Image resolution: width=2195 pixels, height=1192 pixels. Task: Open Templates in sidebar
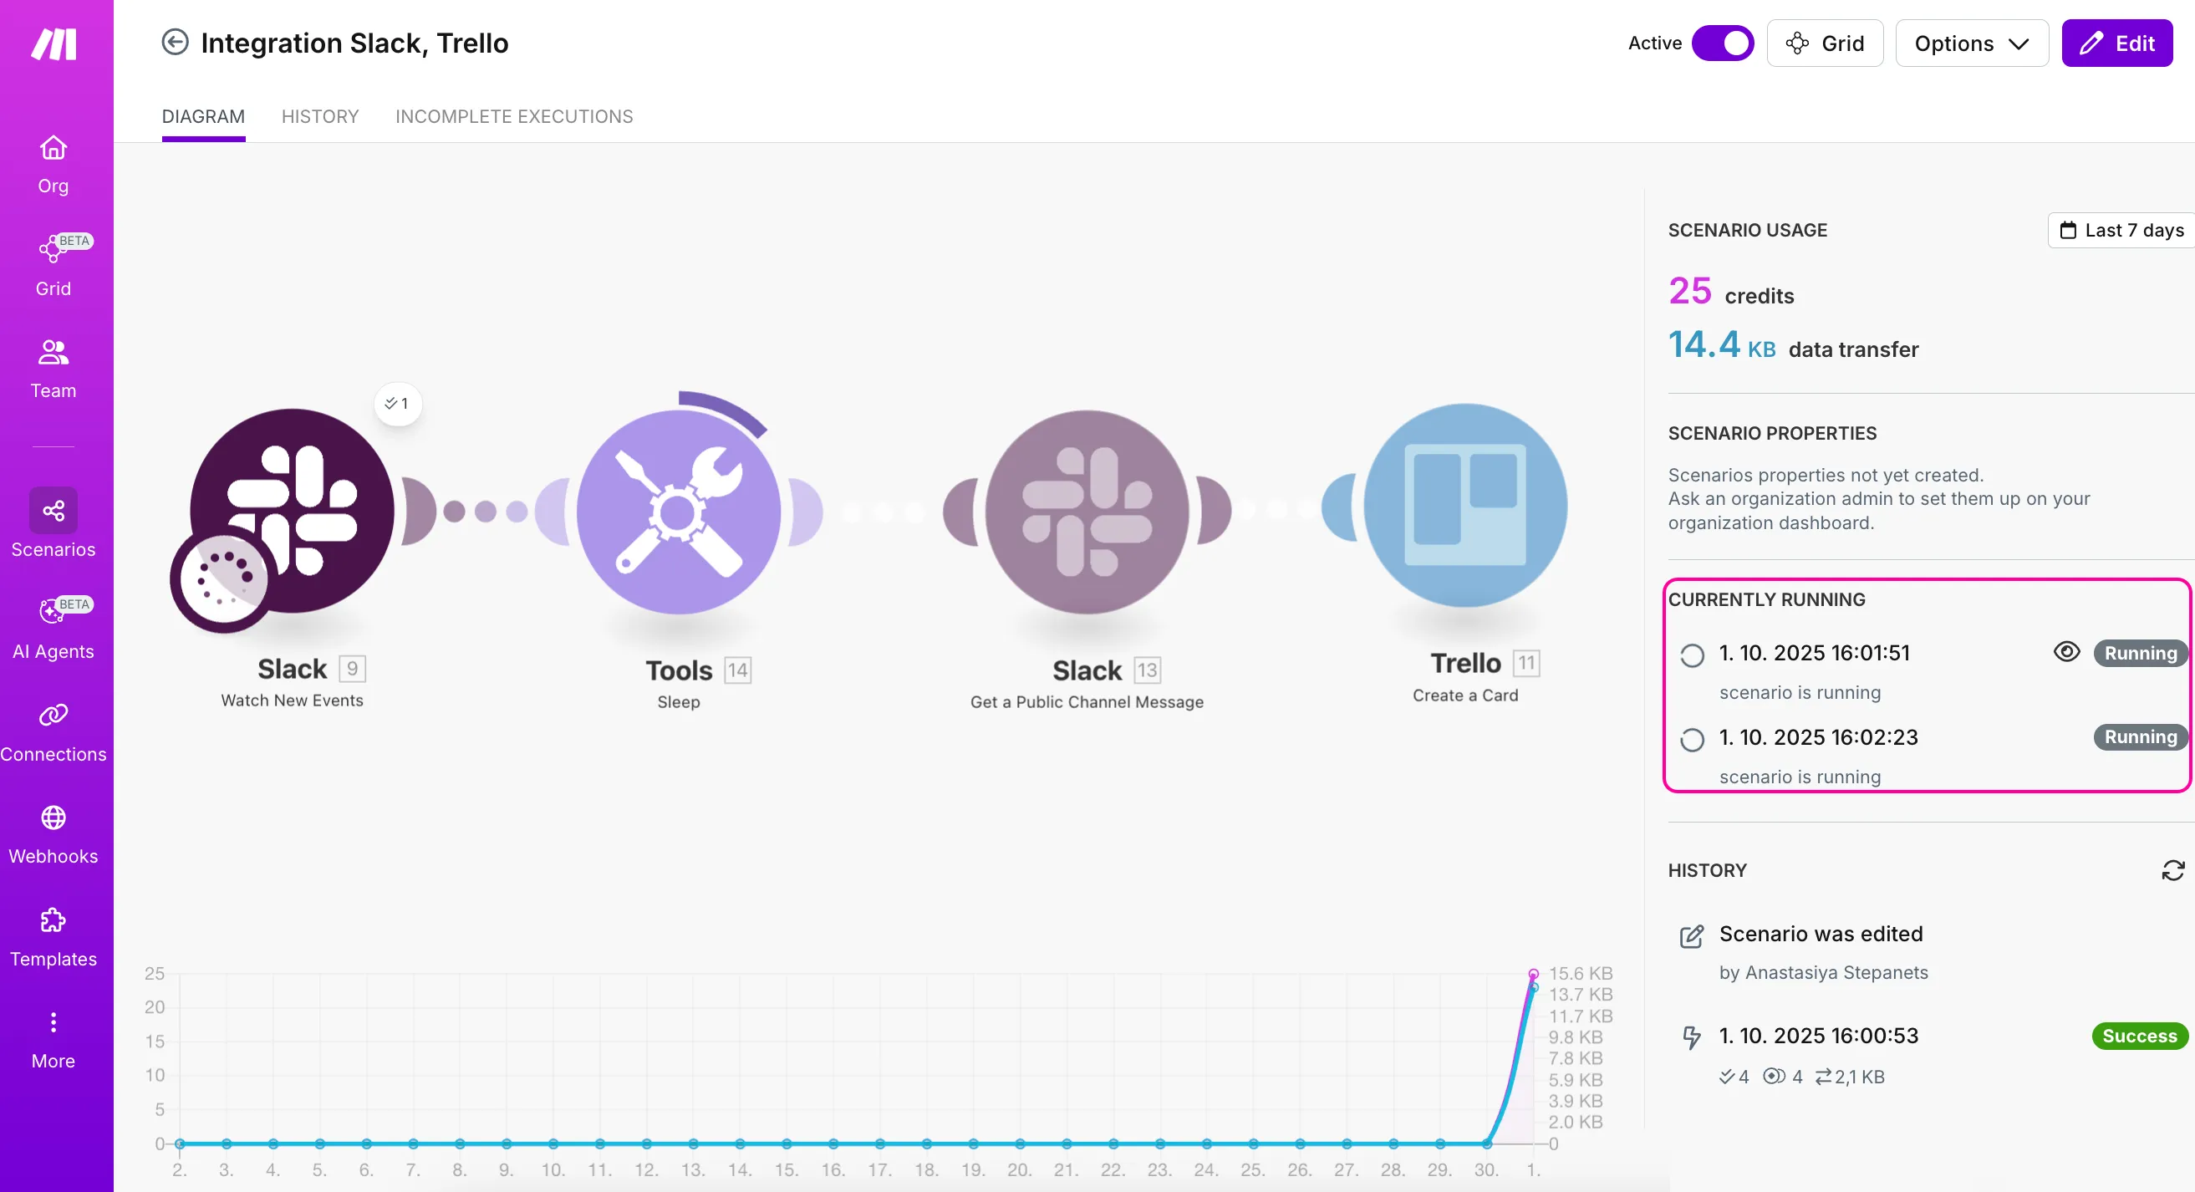tap(53, 937)
